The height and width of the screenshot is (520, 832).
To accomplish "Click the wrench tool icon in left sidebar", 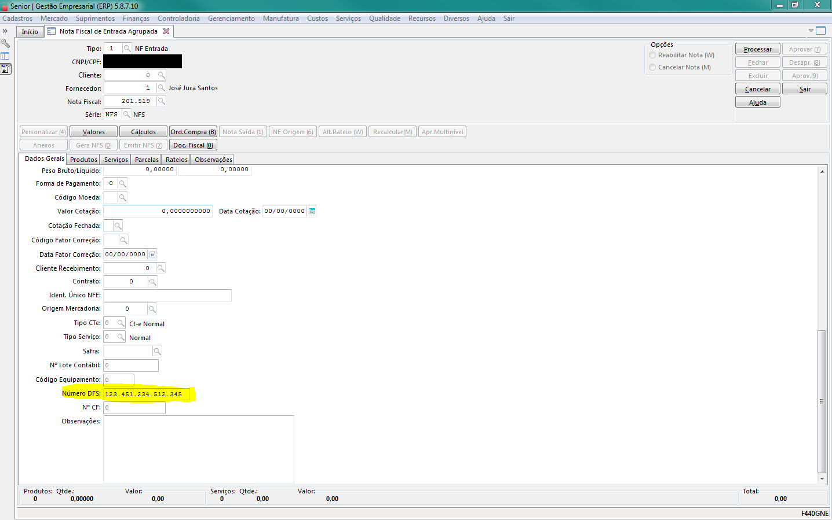I will click(x=5, y=43).
